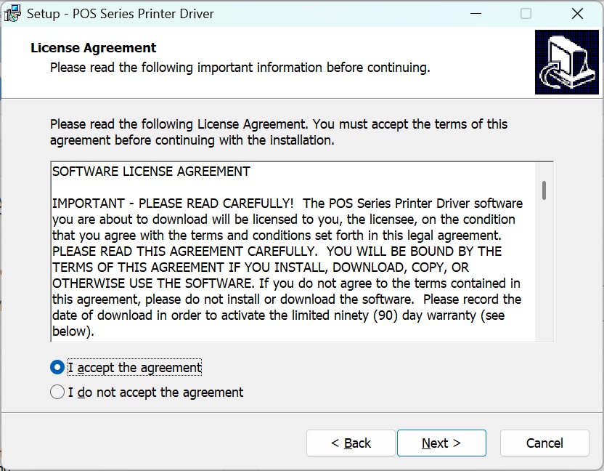Choose 'I do not accept the agreement'

coord(57,392)
